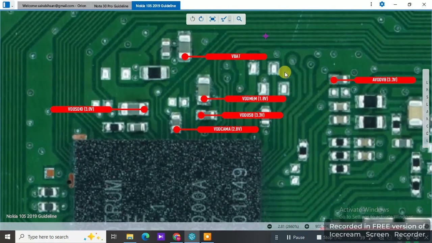Click the VDDCAMA (2.8V) label
Image resolution: width=432 pixels, height=243 pixels.
click(227, 129)
